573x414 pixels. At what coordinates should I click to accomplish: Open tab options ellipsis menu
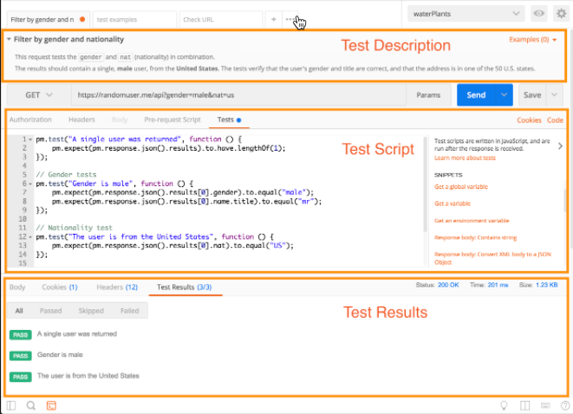click(x=290, y=19)
